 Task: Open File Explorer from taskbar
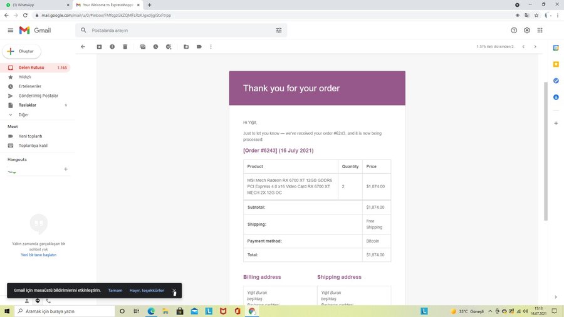[x=165, y=311]
